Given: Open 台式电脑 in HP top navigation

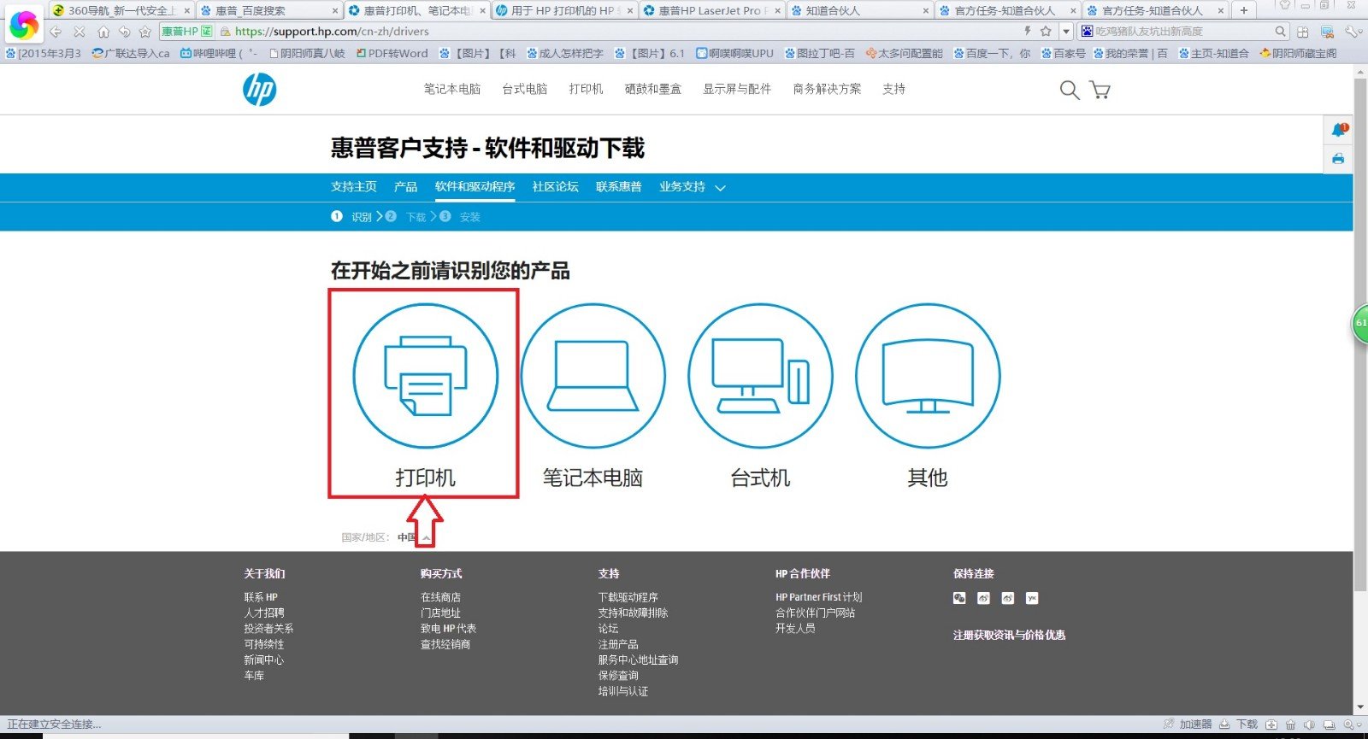Looking at the screenshot, I should coord(524,89).
